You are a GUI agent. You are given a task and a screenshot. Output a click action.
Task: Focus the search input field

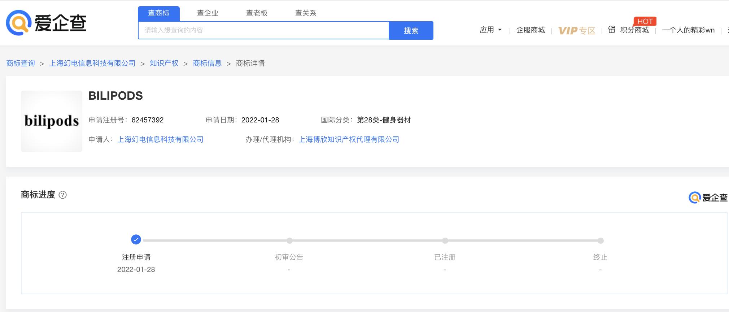263,30
